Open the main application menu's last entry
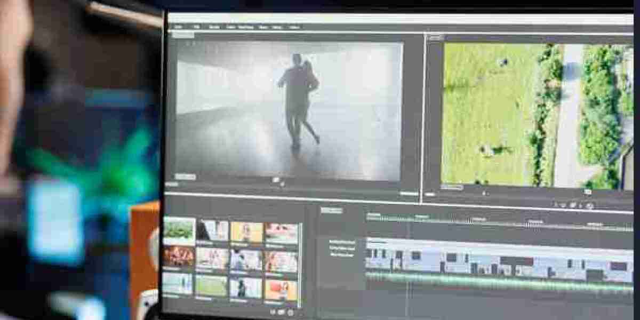 [294, 25]
